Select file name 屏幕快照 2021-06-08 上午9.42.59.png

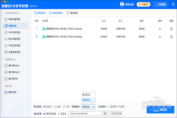point(64,37)
